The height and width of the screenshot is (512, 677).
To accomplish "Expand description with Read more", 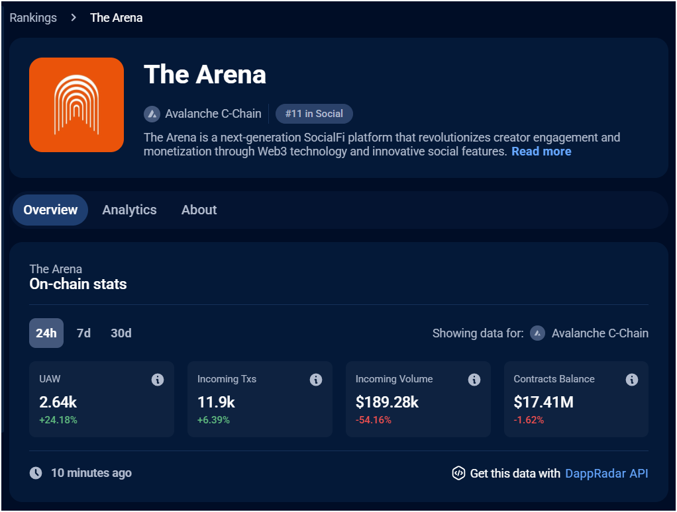I will (x=541, y=151).
